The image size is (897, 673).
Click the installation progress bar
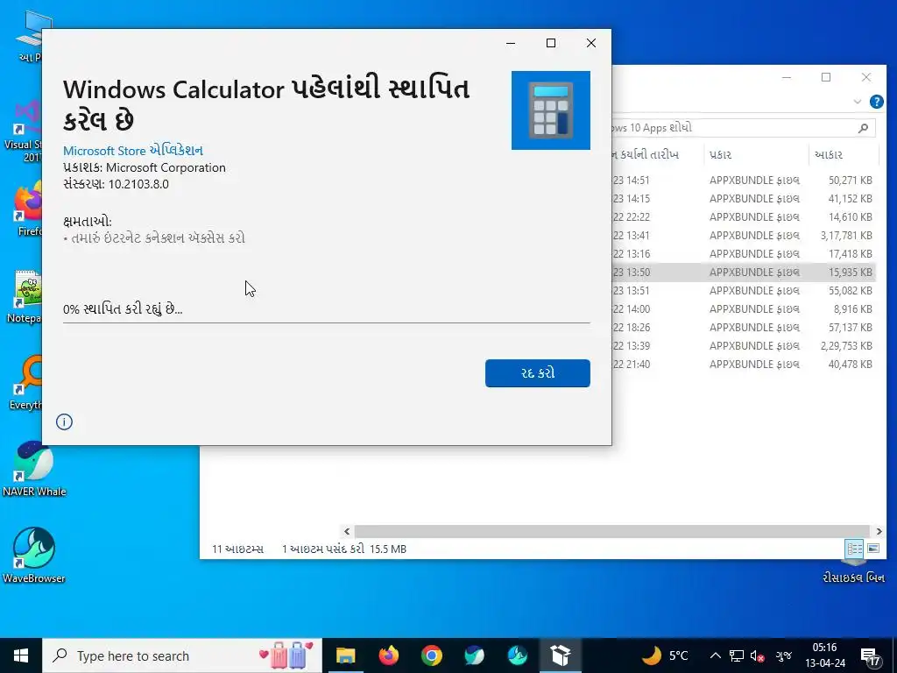click(x=326, y=322)
